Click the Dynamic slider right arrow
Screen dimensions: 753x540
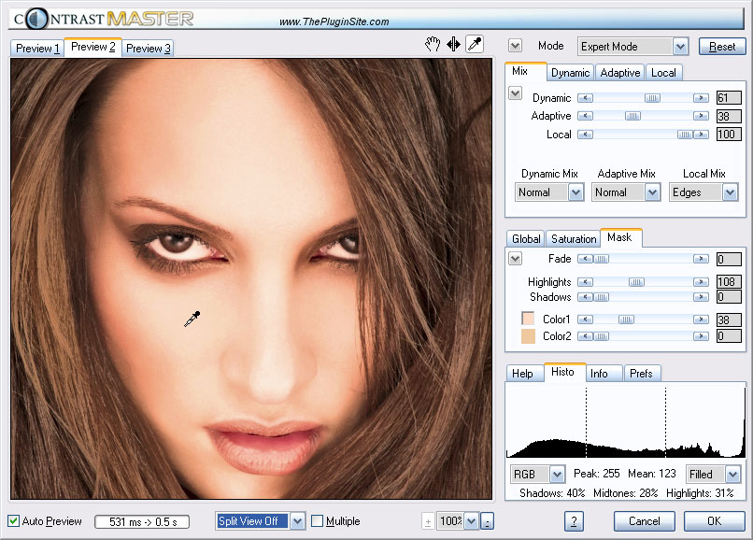click(x=700, y=98)
